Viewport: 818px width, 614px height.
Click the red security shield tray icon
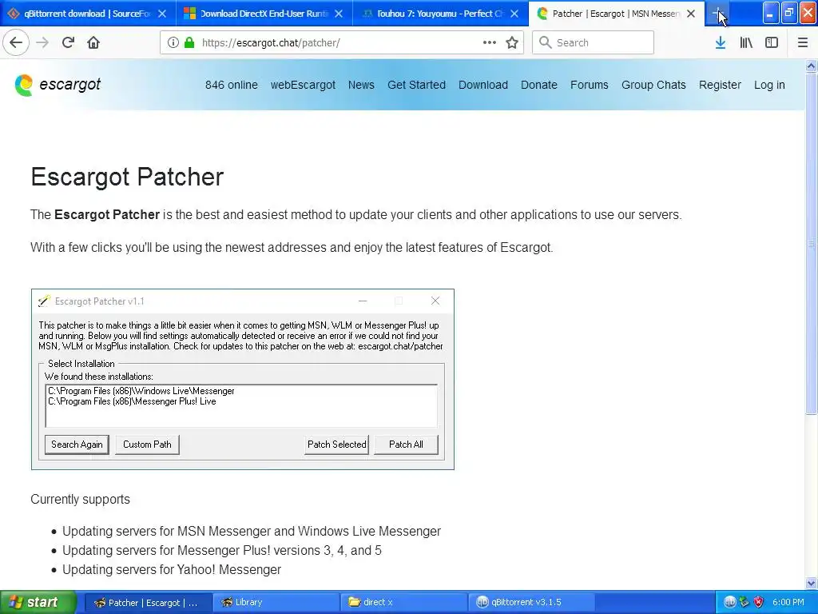(759, 602)
